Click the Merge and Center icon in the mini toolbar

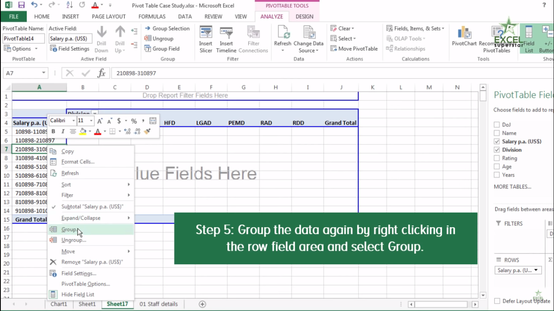[153, 121]
